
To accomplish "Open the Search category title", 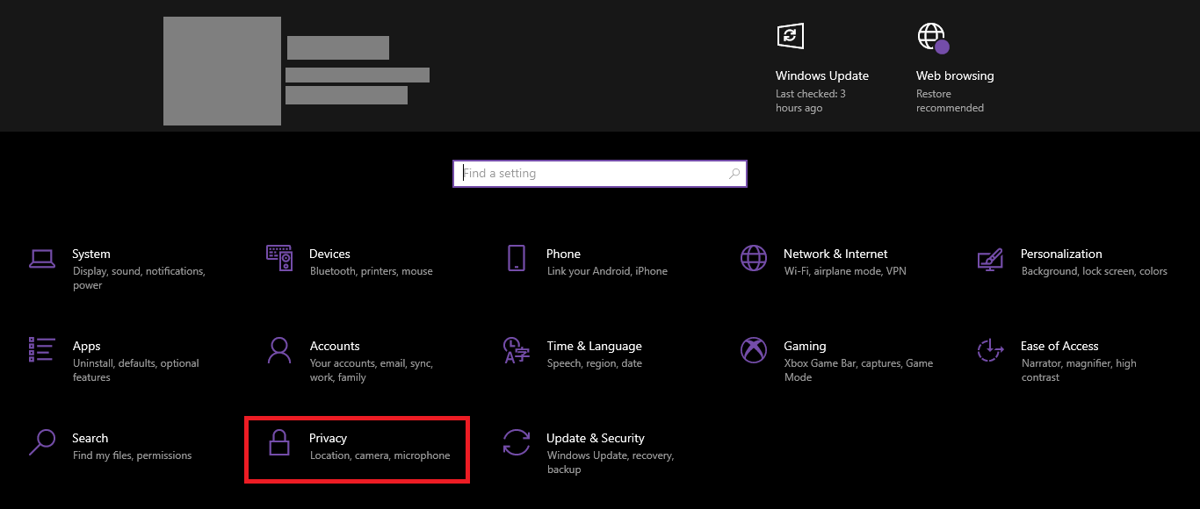I will pos(90,438).
